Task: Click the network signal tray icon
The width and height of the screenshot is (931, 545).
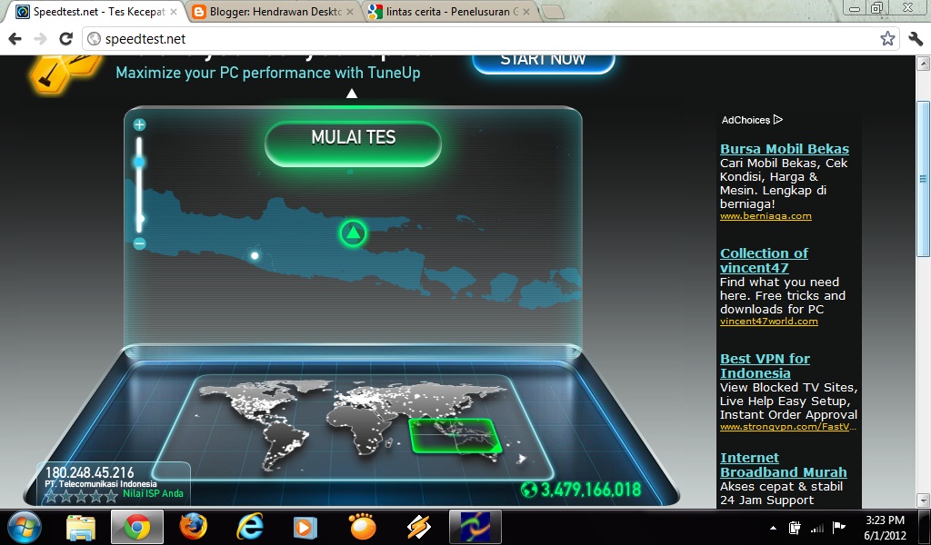Action: coord(817,528)
